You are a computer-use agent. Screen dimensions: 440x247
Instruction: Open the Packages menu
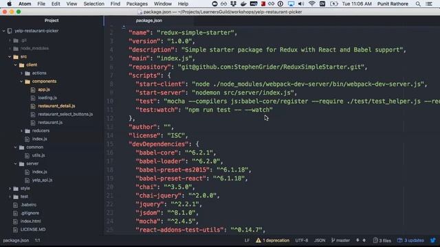[137, 3]
